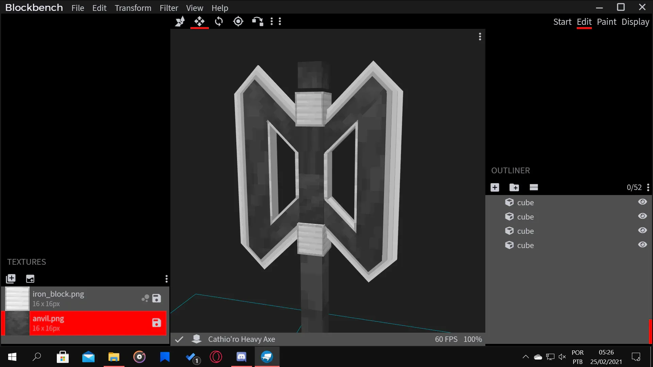Click the 100% zoom indicator
This screenshot has width=653, height=367.
point(473,339)
